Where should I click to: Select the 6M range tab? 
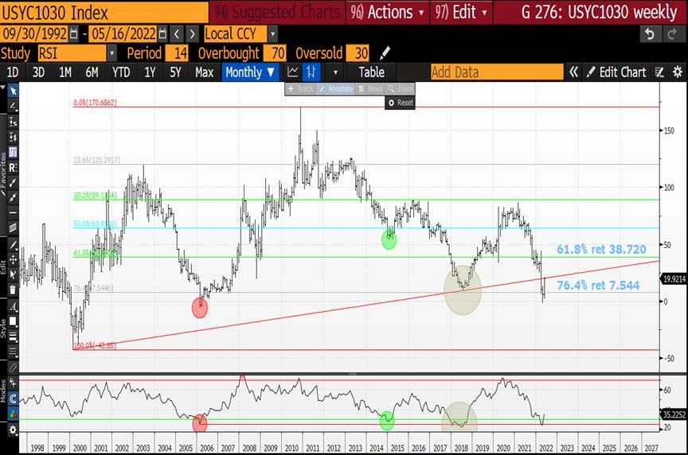pyautogui.click(x=92, y=72)
